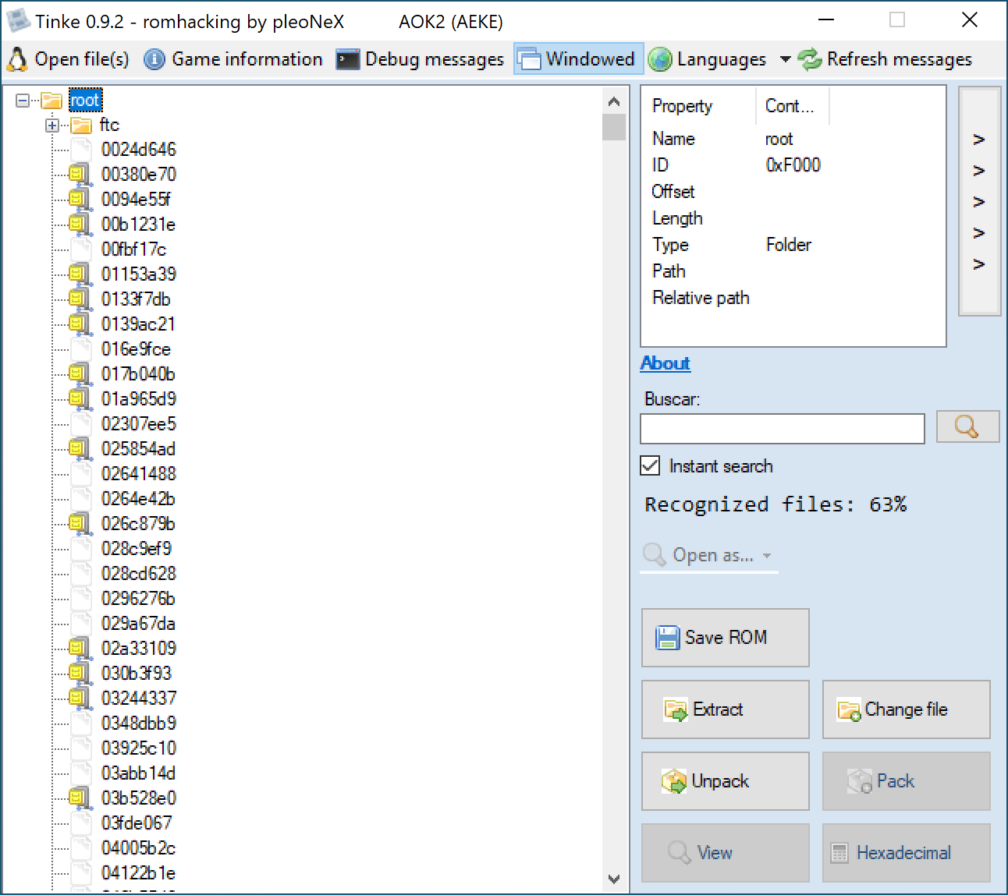Click the file icon of 01a965d9
This screenshot has height=895, width=1008.
pyautogui.click(x=80, y=399)
